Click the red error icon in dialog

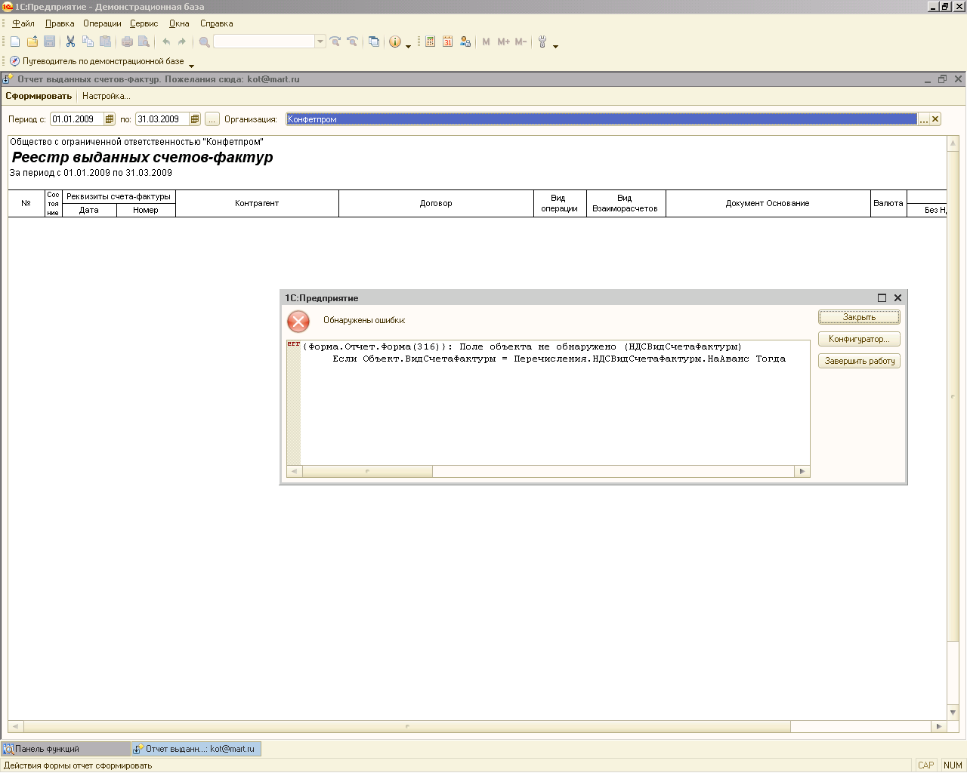[298, 322]
